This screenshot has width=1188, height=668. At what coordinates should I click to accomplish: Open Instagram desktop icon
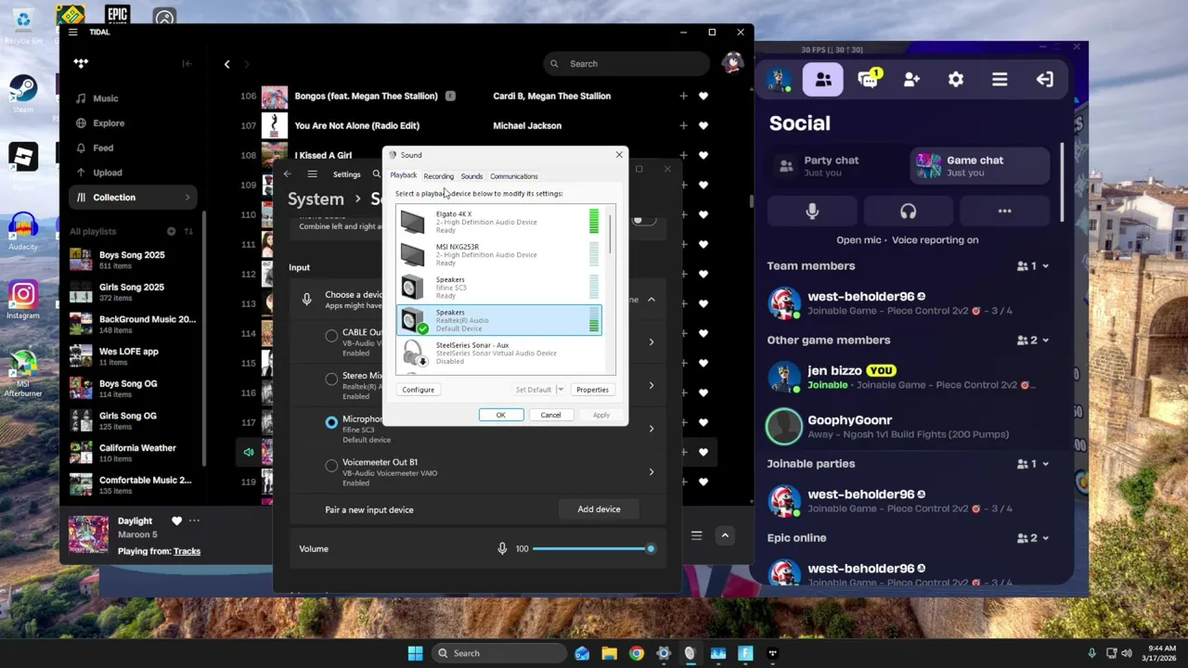(x=23, y=301)
